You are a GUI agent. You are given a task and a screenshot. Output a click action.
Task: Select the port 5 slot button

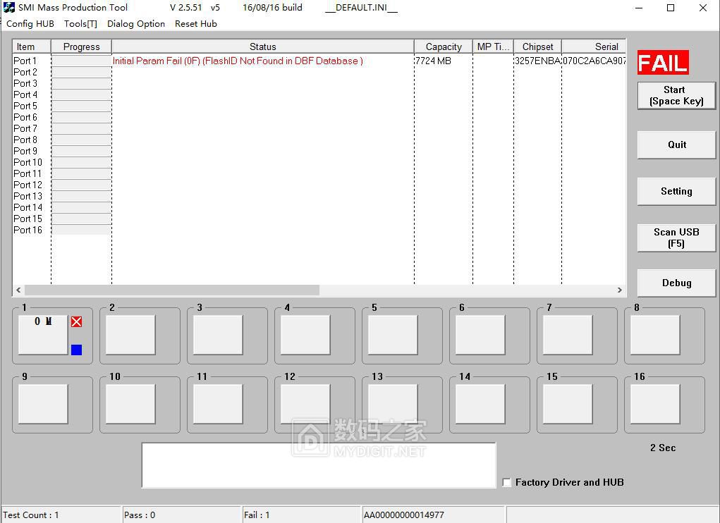click(x=393, y=334)
